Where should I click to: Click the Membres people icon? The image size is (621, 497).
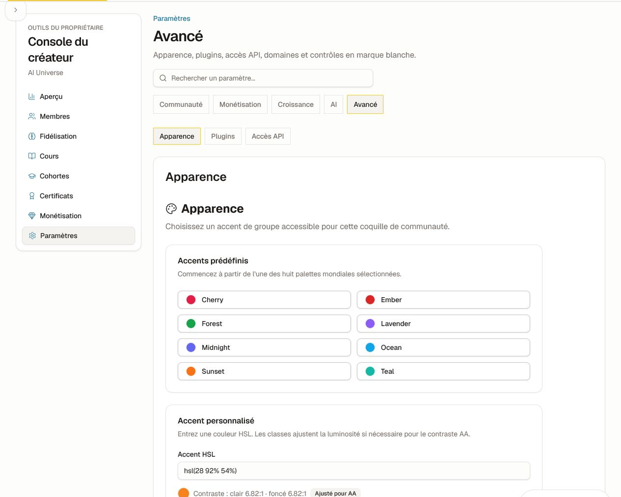[32, 116]
